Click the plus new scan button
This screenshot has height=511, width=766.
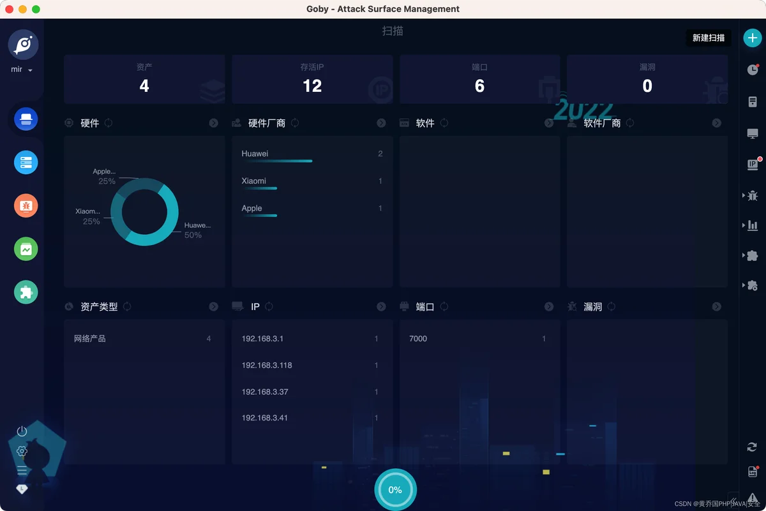pos(753,38)
